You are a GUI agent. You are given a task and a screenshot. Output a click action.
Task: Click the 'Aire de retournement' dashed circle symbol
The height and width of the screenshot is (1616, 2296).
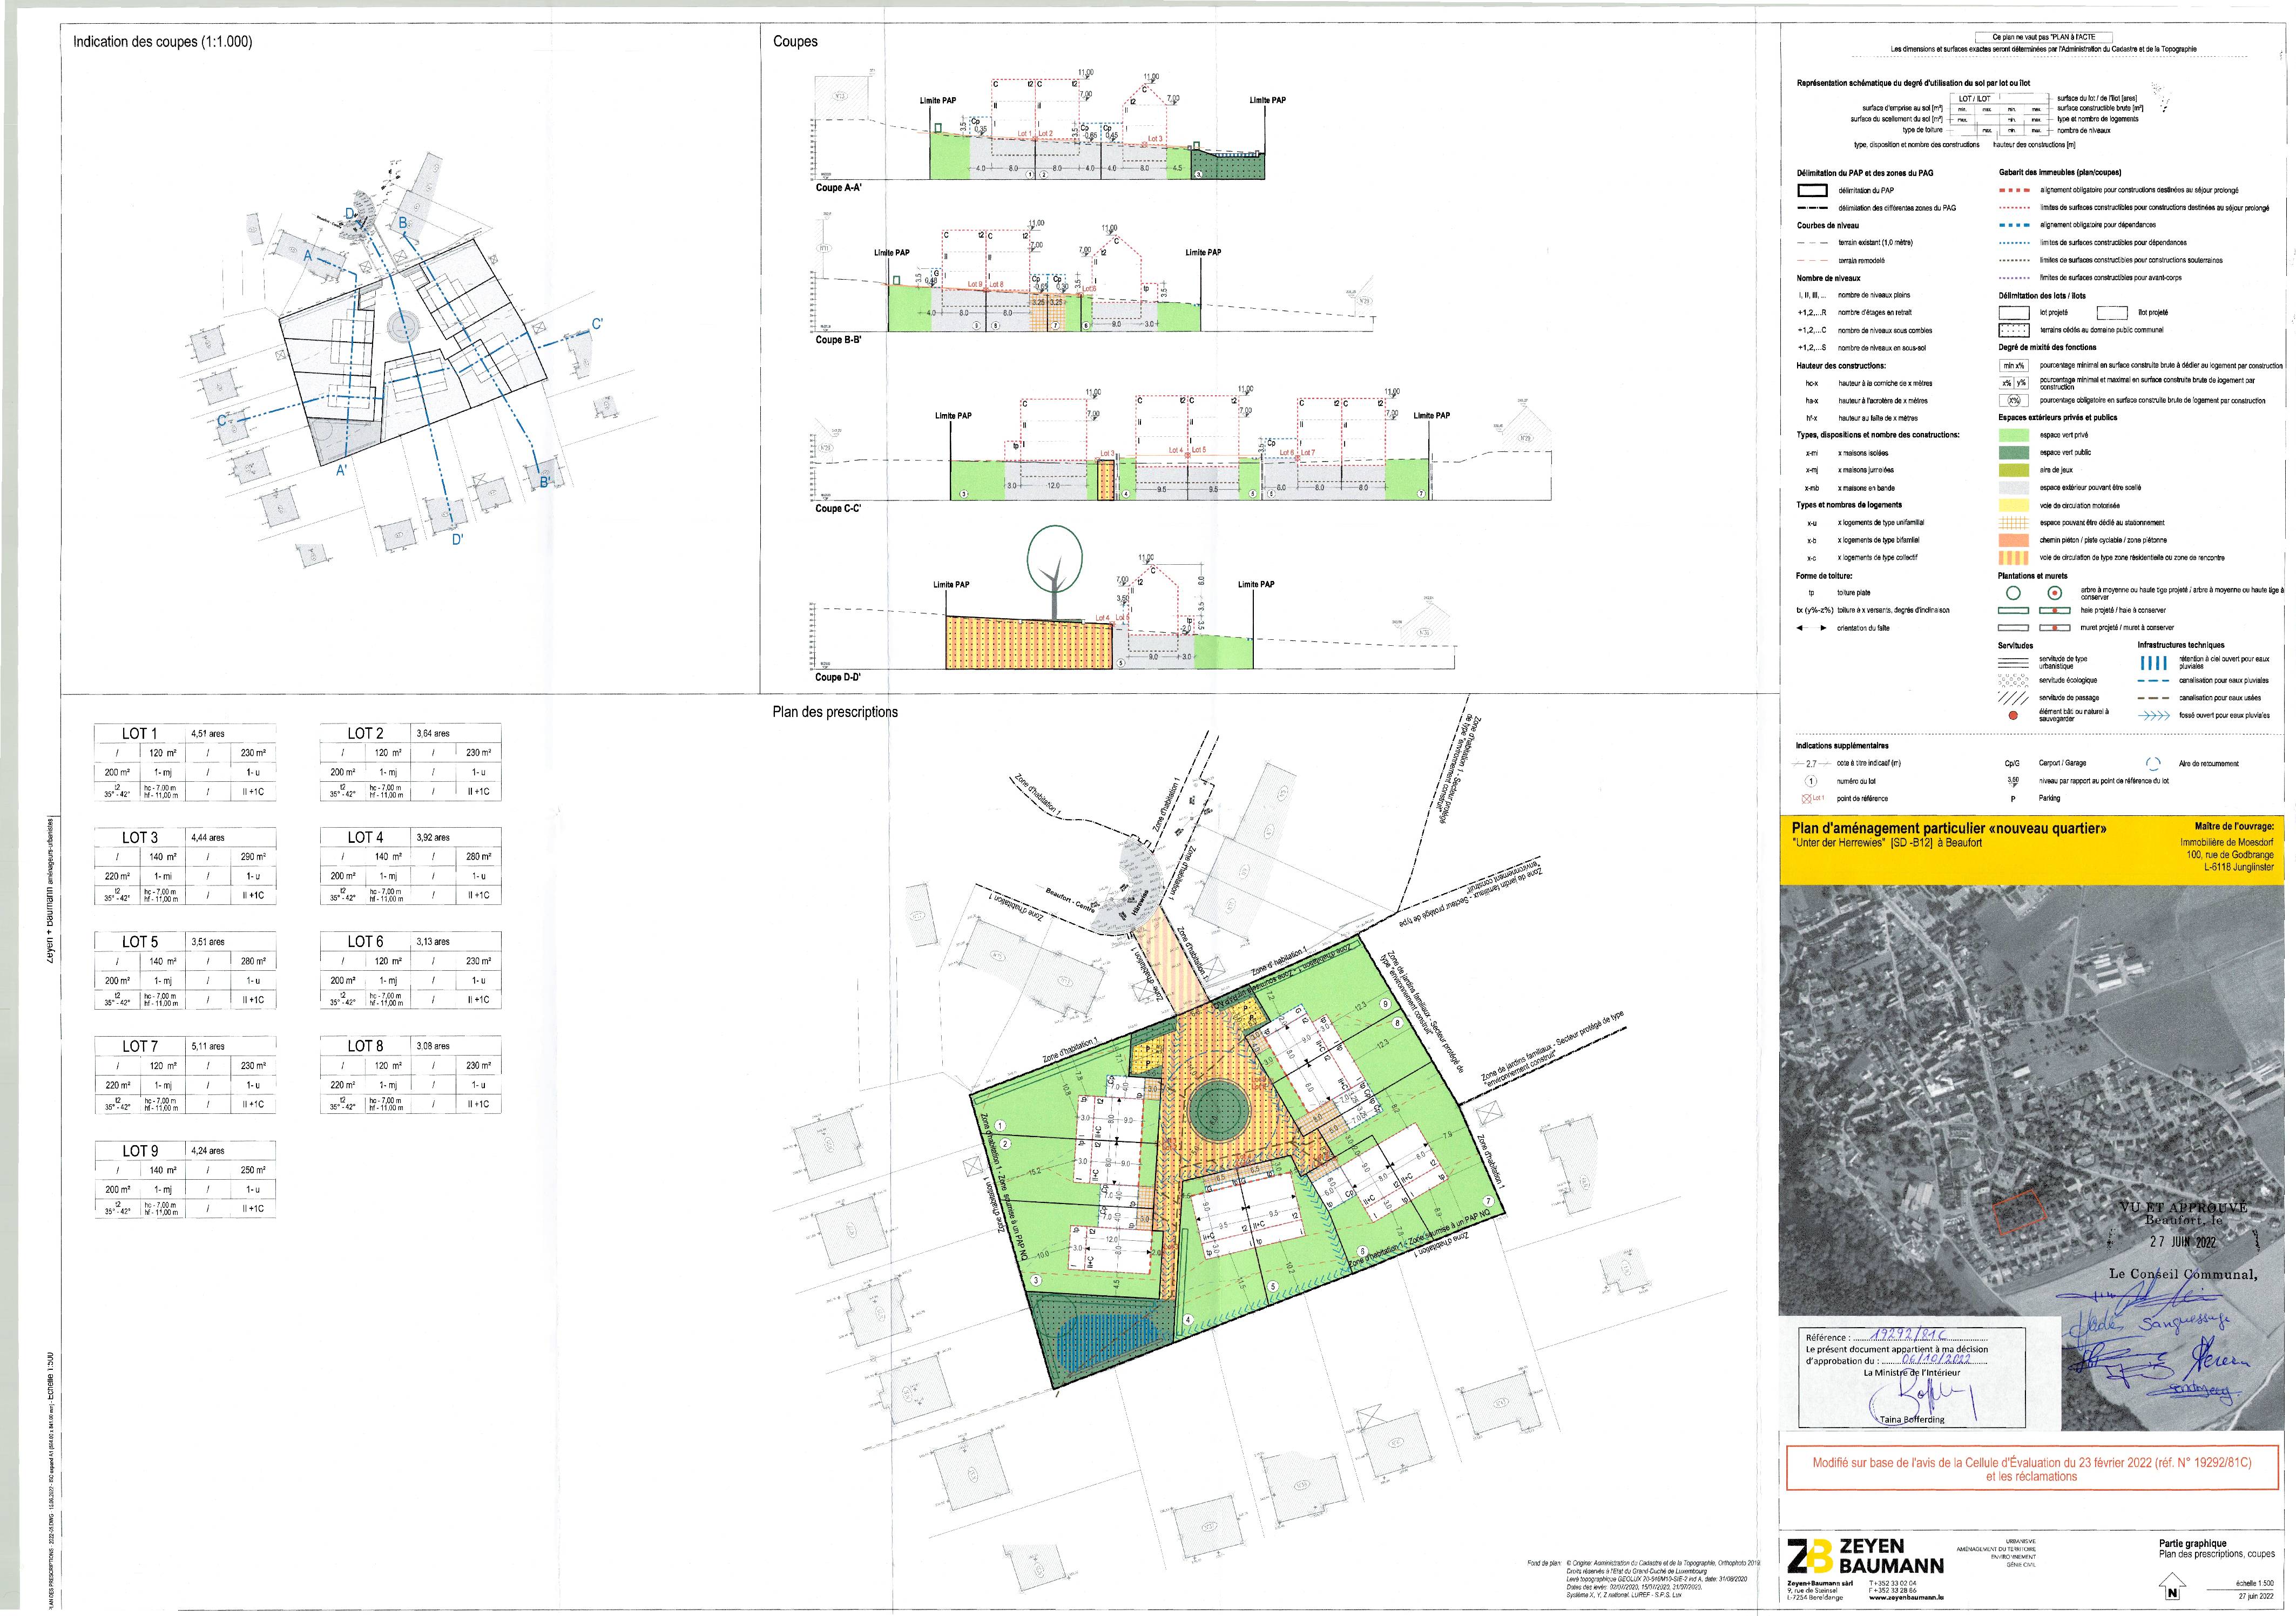pyautogui.click(x=2154, y=764)
